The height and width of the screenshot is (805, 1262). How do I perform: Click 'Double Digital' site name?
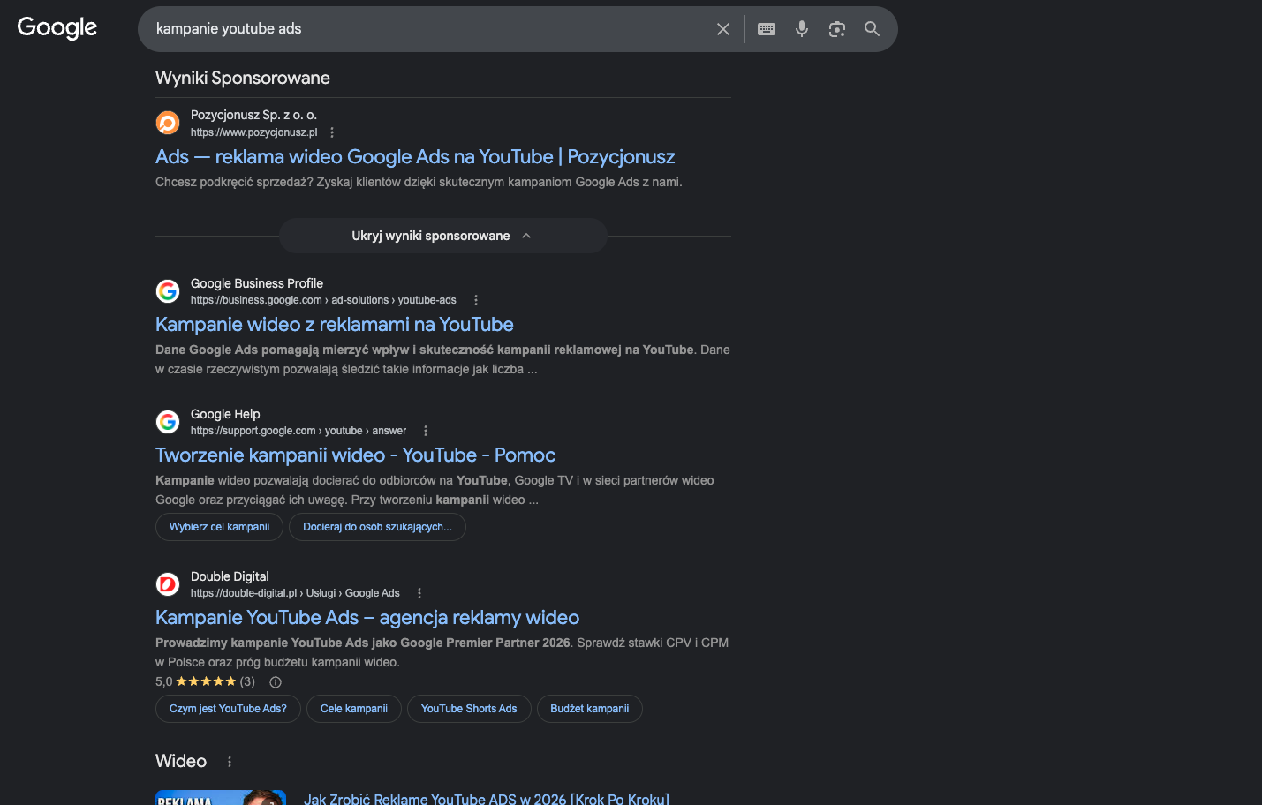pyautogui.click(x=230, y=576)
